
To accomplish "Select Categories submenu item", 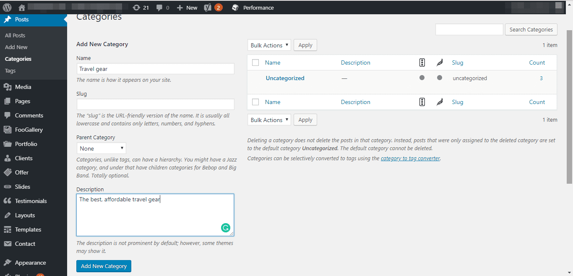I will click(18, 59).
